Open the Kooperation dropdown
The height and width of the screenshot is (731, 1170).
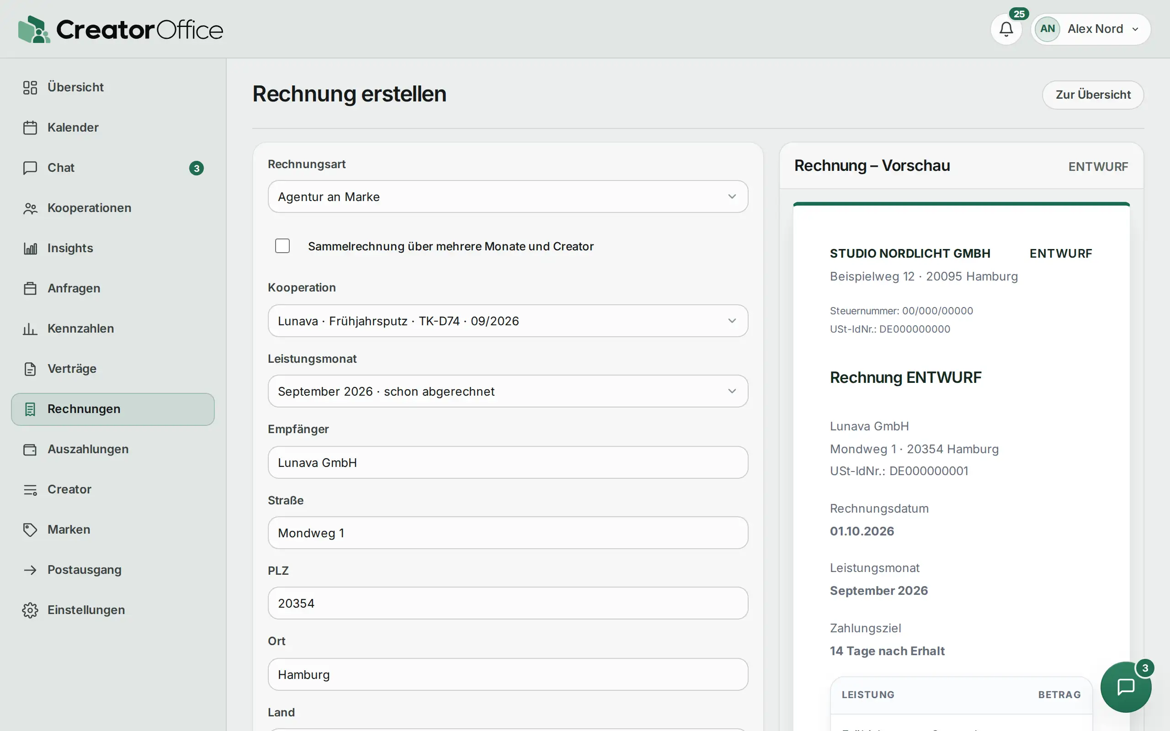pyautogui.click(x=508, y=321)
